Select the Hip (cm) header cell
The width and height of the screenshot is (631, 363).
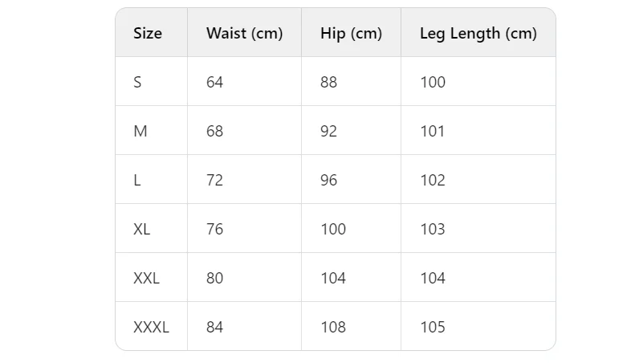351,34
